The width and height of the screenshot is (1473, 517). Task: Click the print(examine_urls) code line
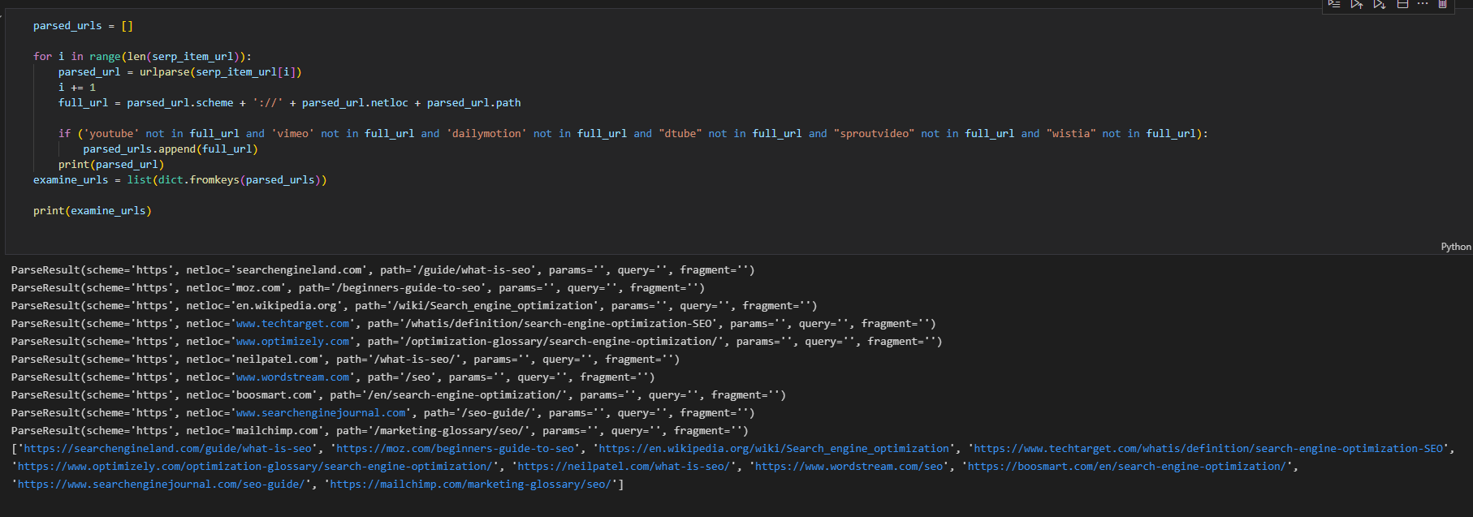pos(92,211)
